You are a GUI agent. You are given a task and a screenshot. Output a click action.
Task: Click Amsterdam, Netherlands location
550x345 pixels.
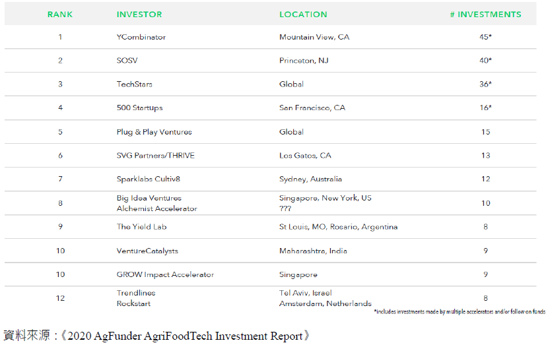[x=325, y=303]
